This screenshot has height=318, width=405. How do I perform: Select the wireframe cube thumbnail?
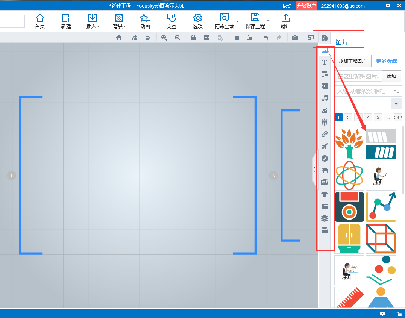pyautogui.click(x=381, y=238)
